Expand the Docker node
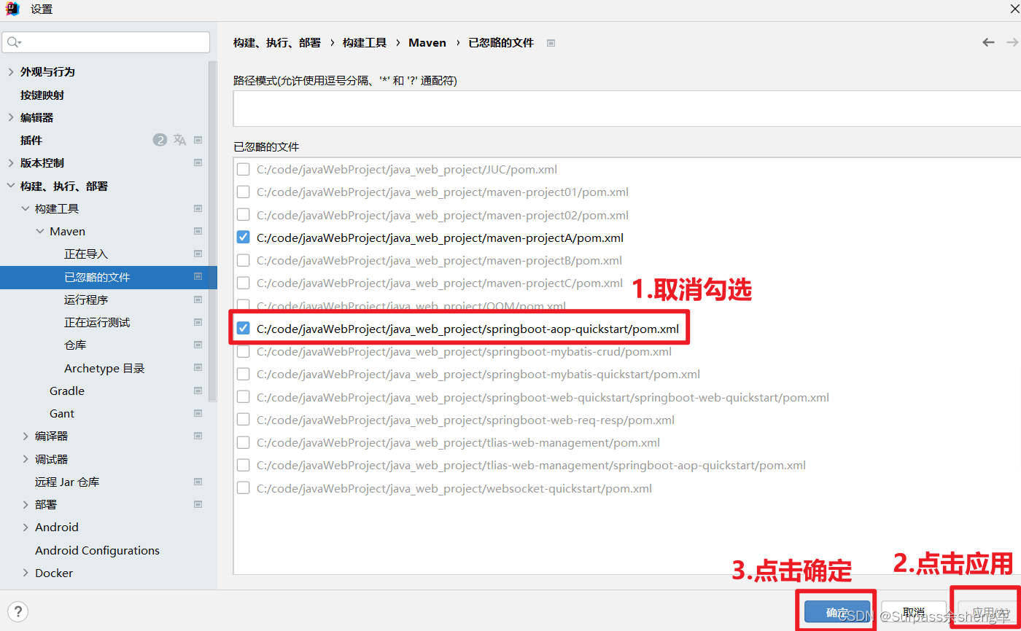Screen dimensions: 1021x631 tap(26, 573)
